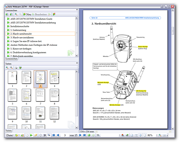Click the print pages icon in Seiten panel
Viewport: 179px width, 142px height.
(16, 68)
